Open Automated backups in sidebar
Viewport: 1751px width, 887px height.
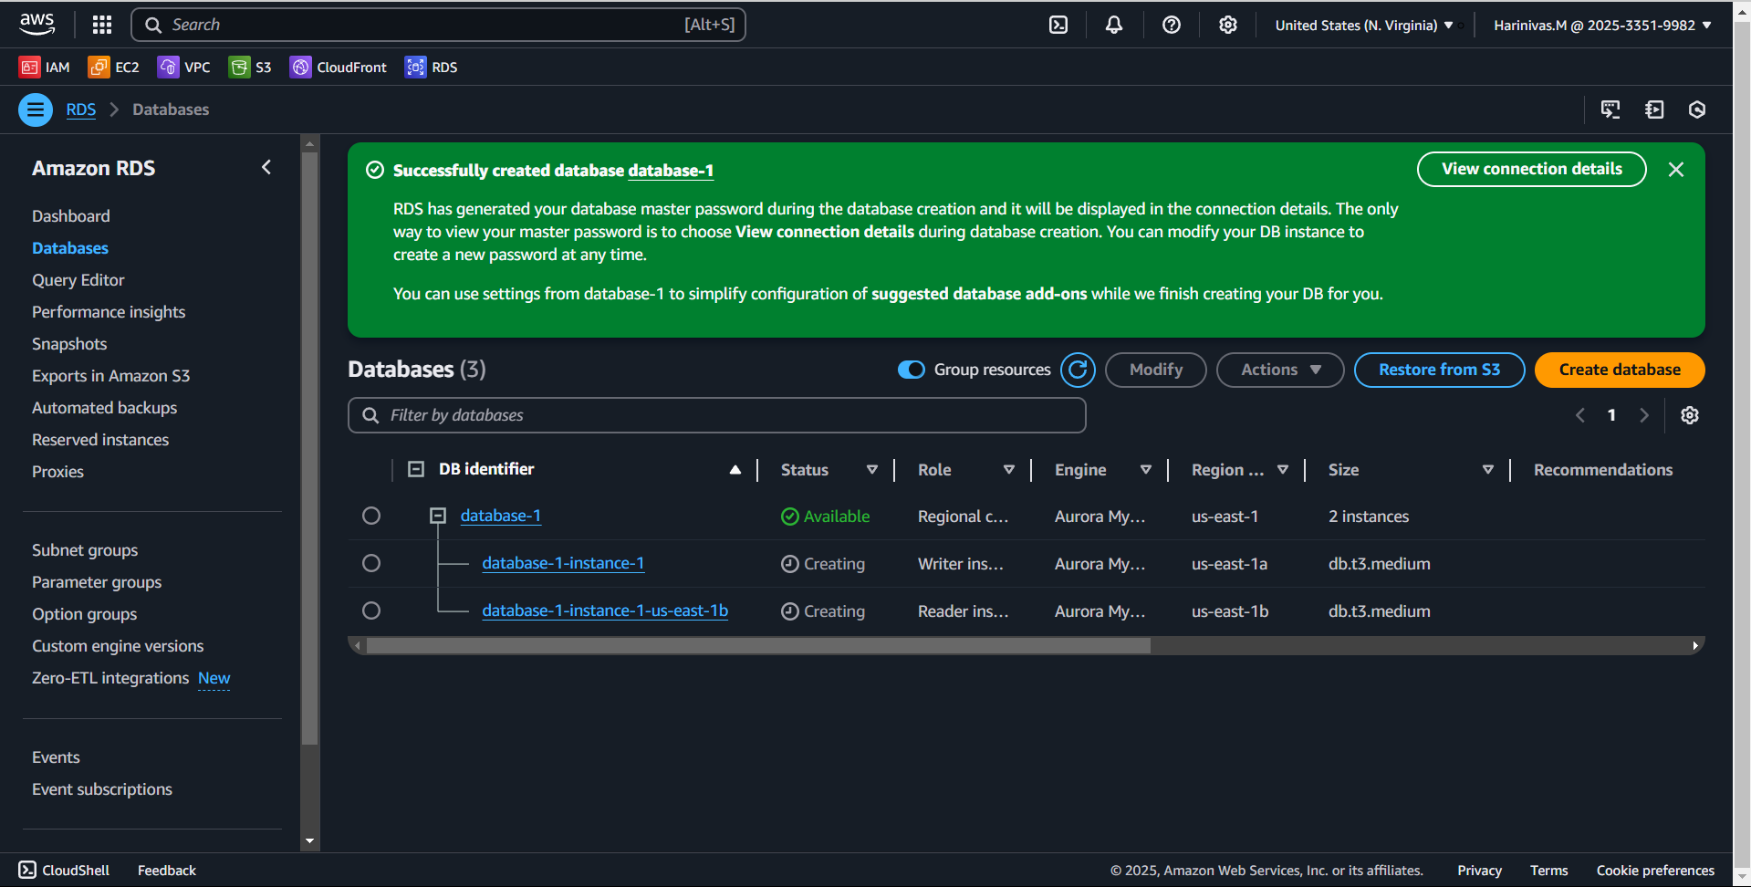105,408
